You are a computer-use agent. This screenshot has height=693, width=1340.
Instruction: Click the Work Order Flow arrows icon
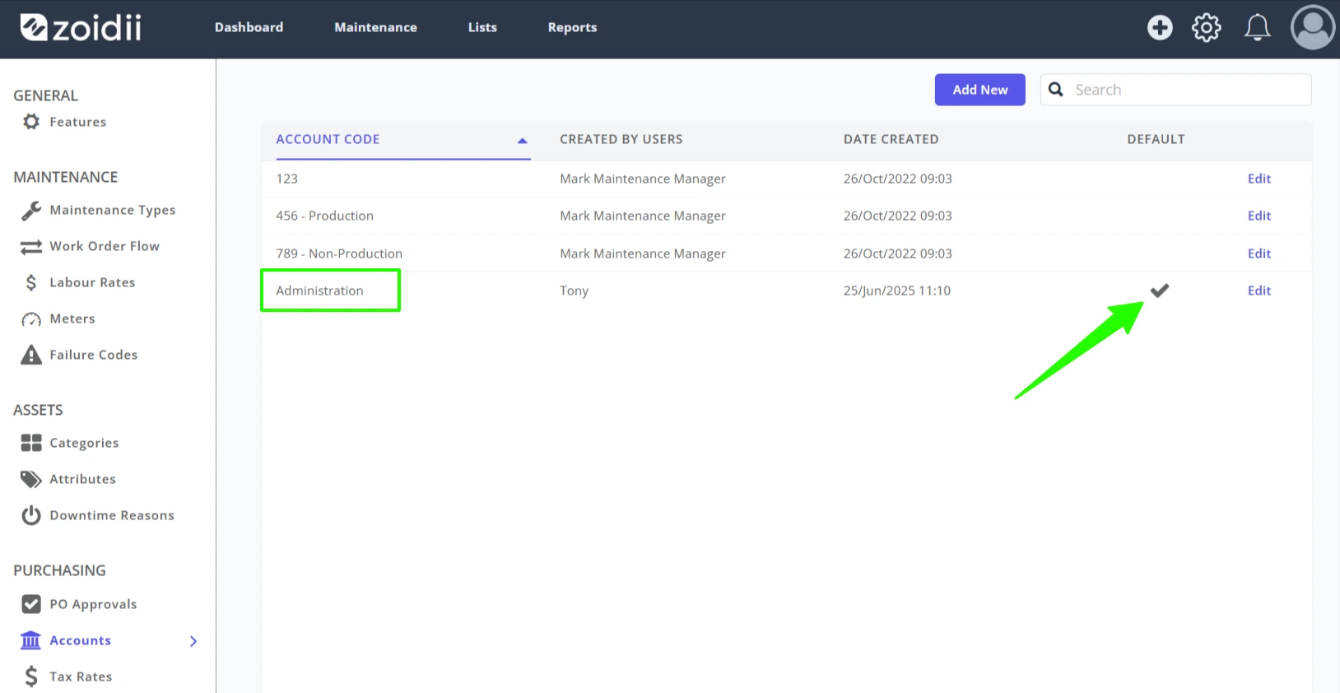31,247
